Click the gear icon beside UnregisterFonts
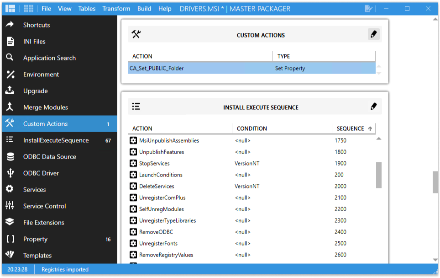 [x=133, y=243]
